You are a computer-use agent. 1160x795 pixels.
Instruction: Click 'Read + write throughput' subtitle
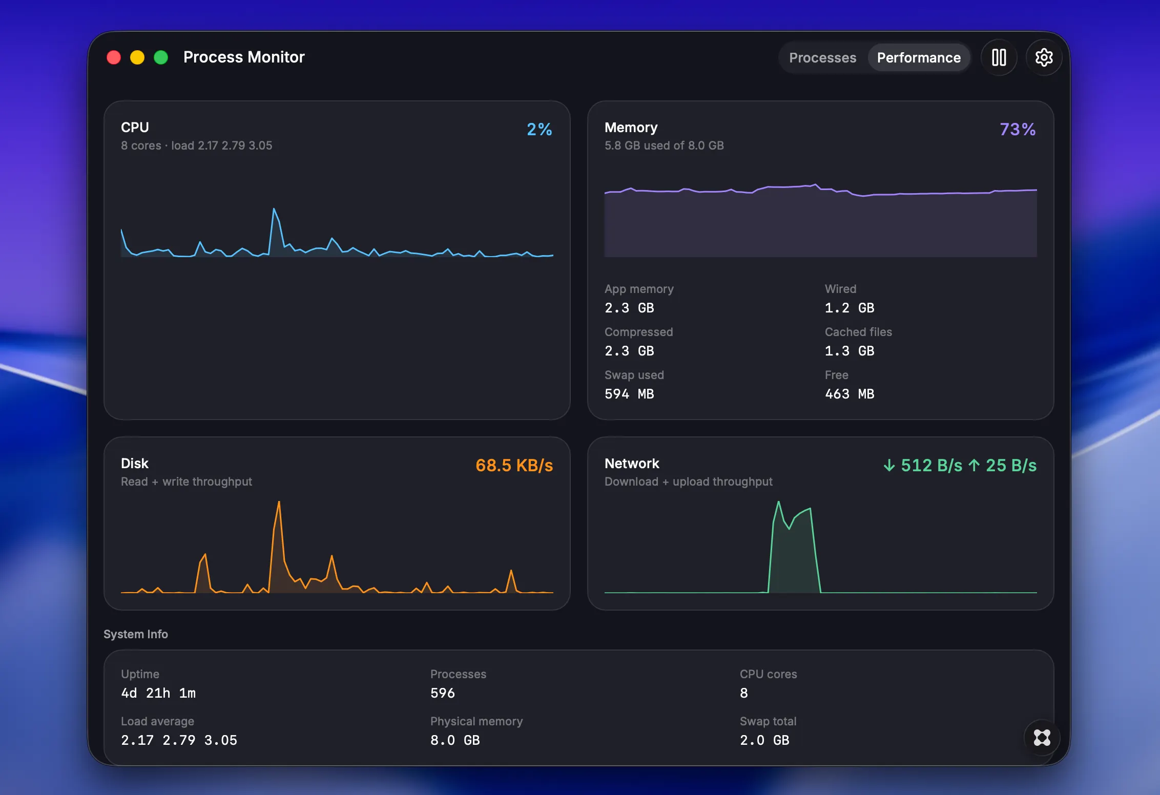click(x=186, y=482)
